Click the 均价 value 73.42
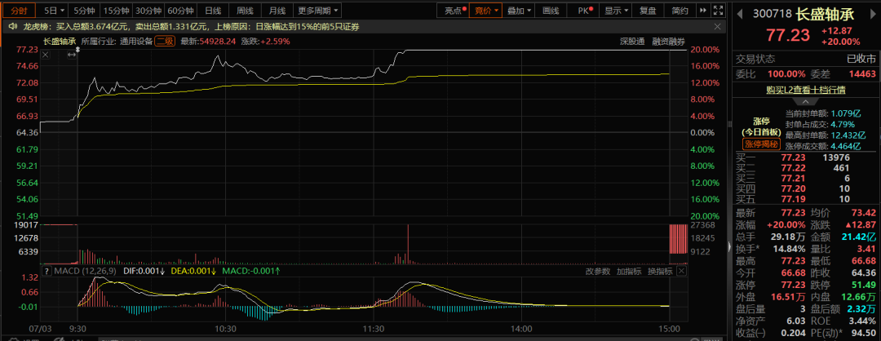This screenshot has height=341, width=881. [865, 213]
